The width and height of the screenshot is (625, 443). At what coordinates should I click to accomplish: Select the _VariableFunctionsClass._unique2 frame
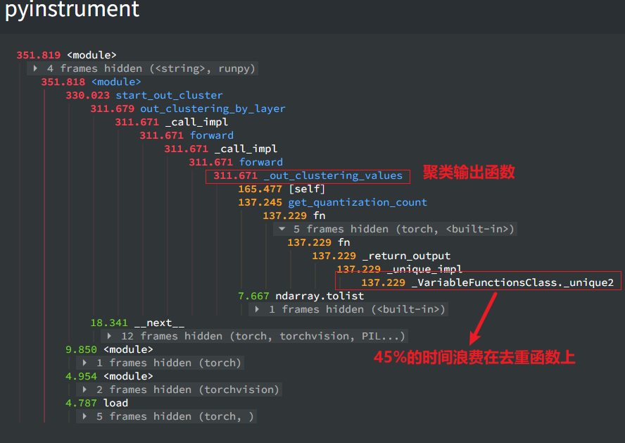coord(512,282)
